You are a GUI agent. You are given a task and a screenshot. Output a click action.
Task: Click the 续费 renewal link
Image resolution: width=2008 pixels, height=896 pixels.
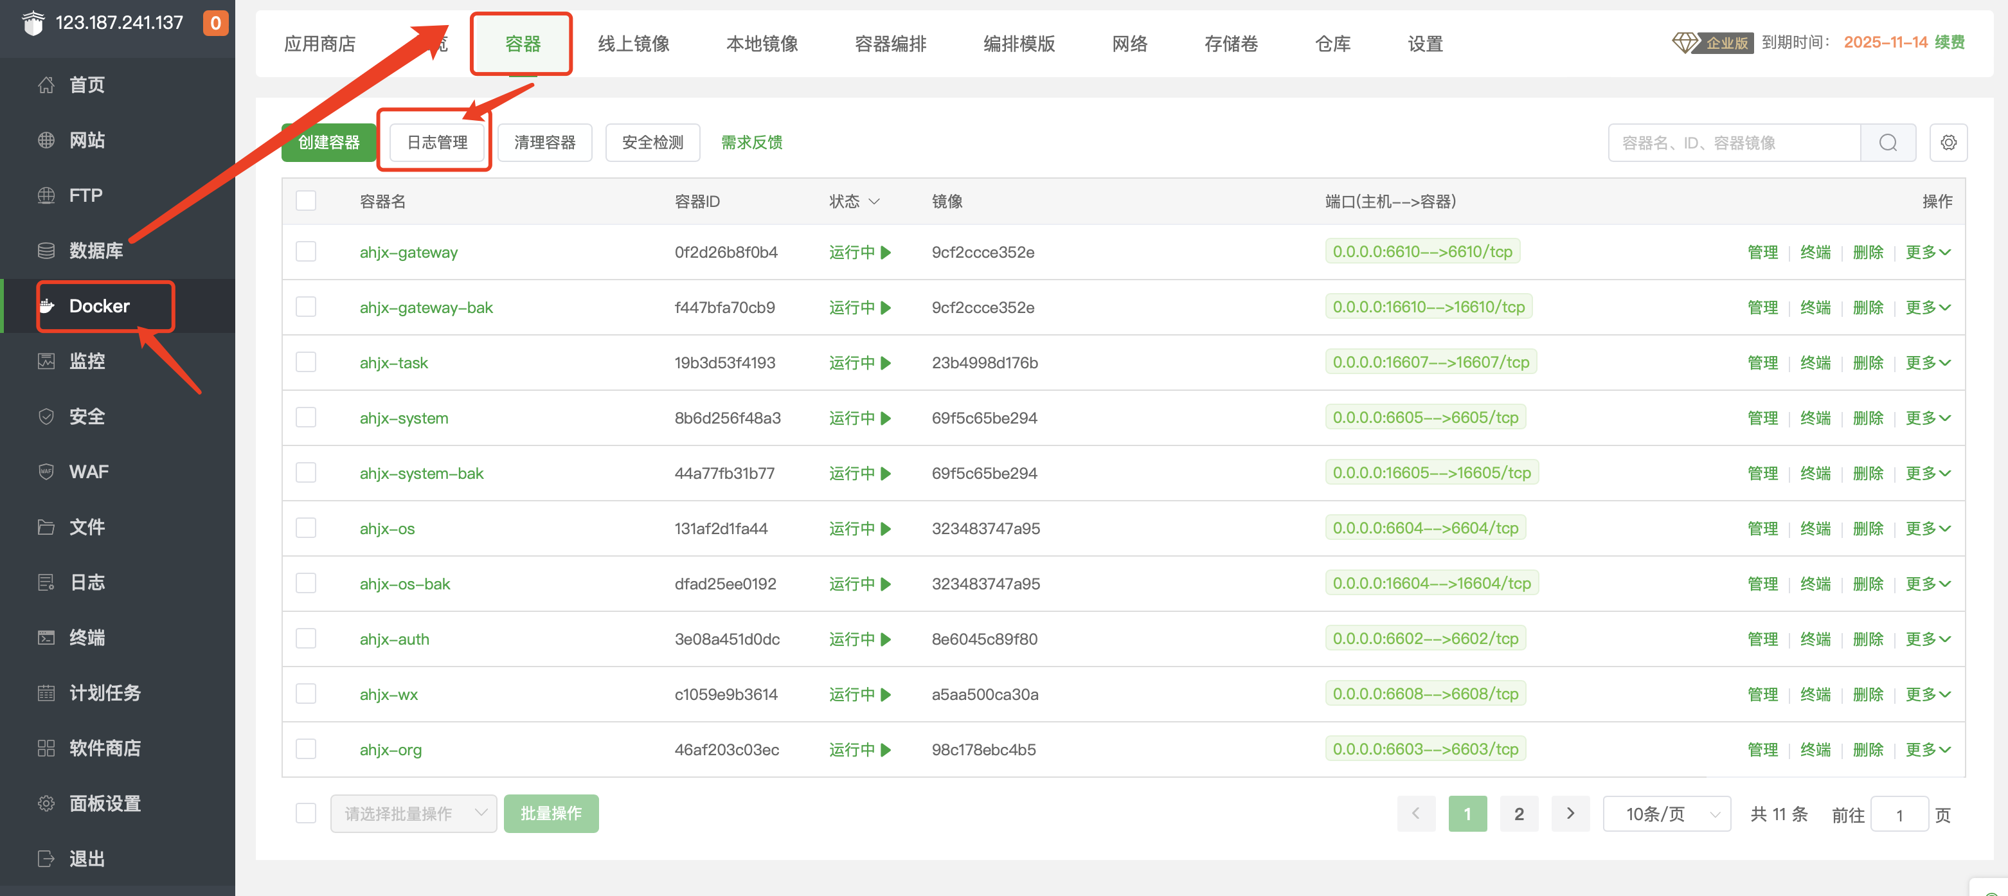click(x=1949, y=42)
